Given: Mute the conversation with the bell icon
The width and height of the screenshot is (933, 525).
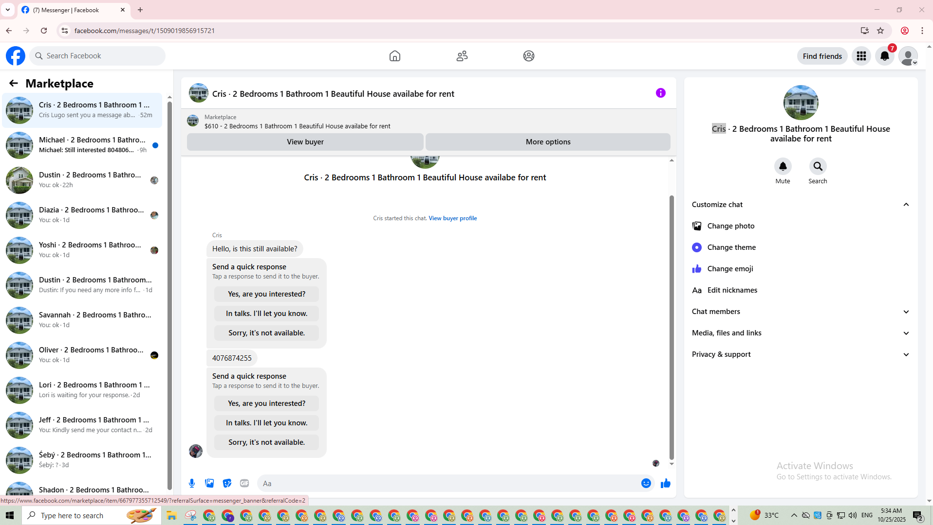Looking at the screenshot, I should (783, 166).
